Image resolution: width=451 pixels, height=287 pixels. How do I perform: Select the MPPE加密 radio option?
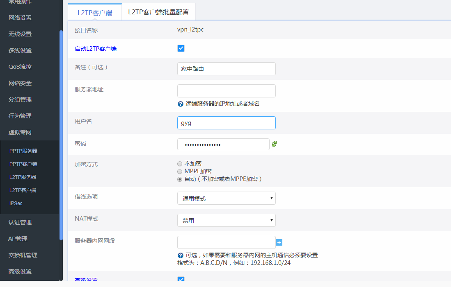point(180,171)
